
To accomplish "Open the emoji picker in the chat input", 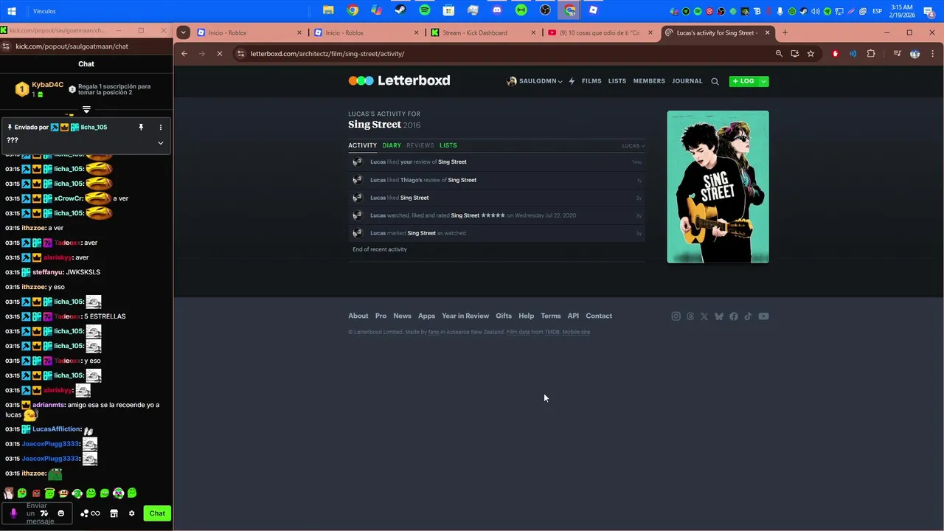I will coord(60,513).
